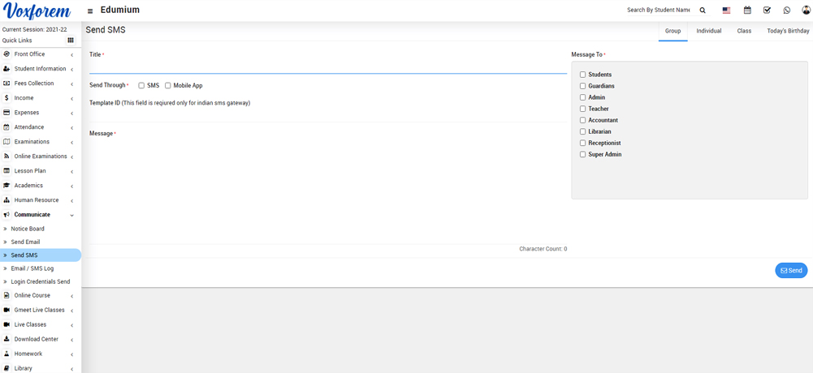Check the Students recipient box
Viewport: 813px width, 373px height.
[582, 75]
